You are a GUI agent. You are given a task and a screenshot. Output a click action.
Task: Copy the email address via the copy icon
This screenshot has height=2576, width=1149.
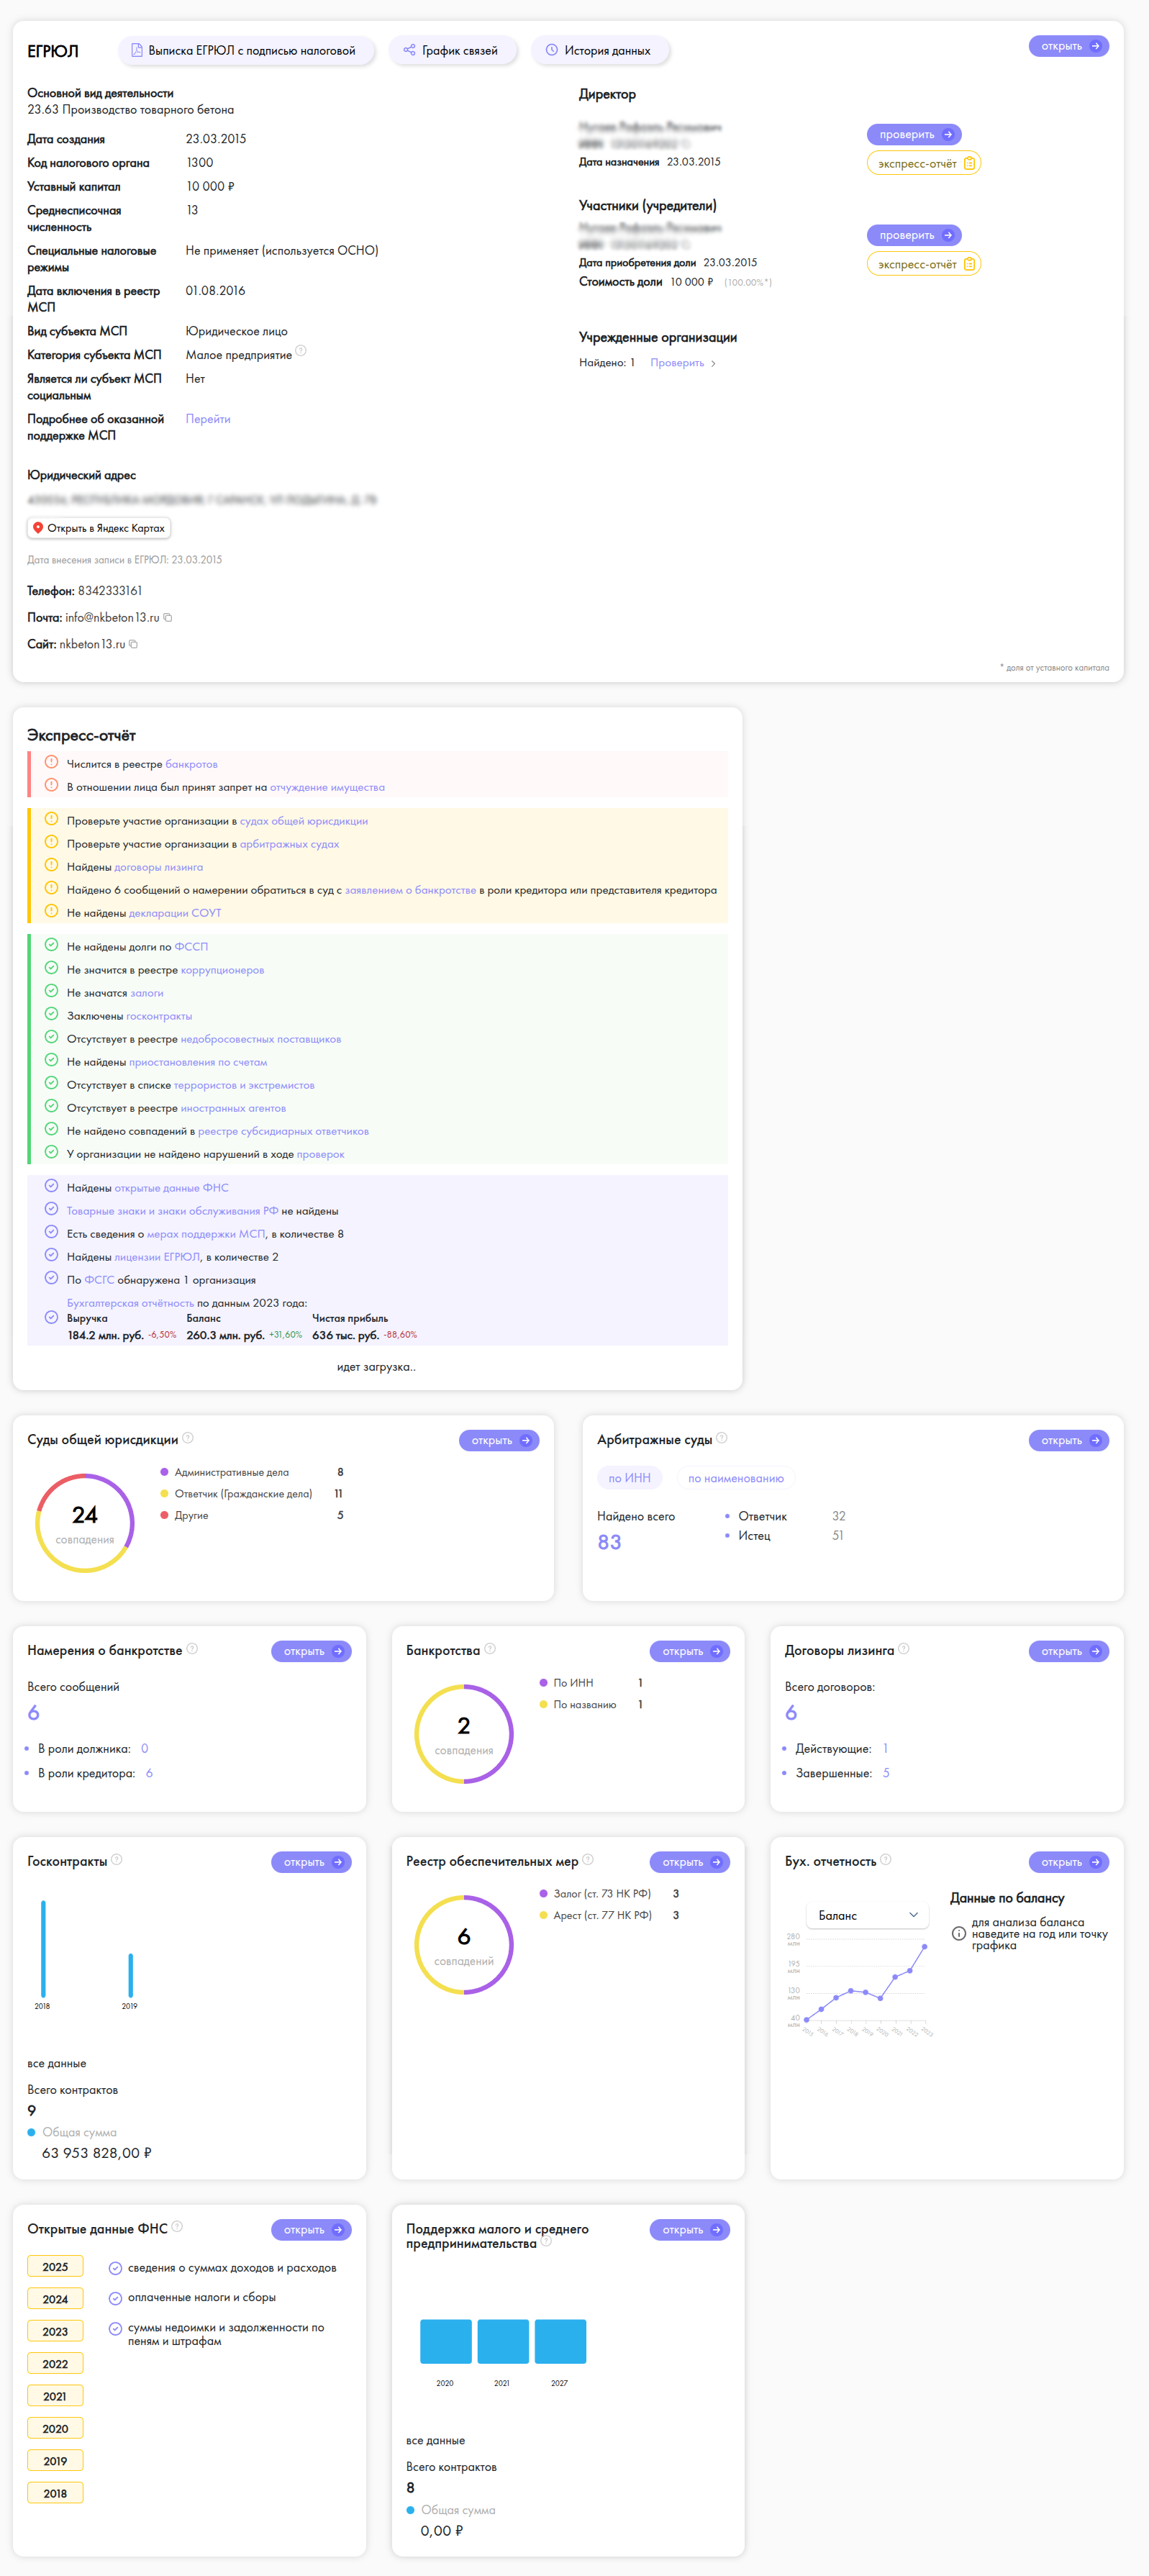[x=168, y=617]
